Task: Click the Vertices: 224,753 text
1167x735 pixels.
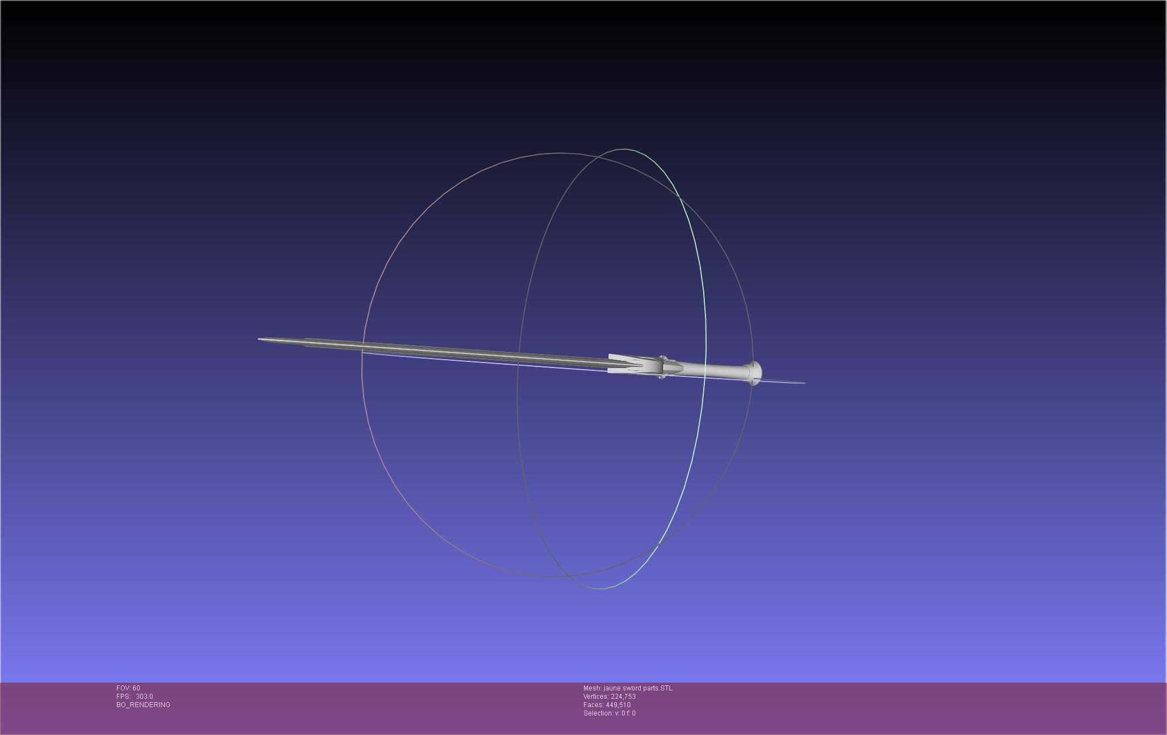Action: [x=609, y=697]
